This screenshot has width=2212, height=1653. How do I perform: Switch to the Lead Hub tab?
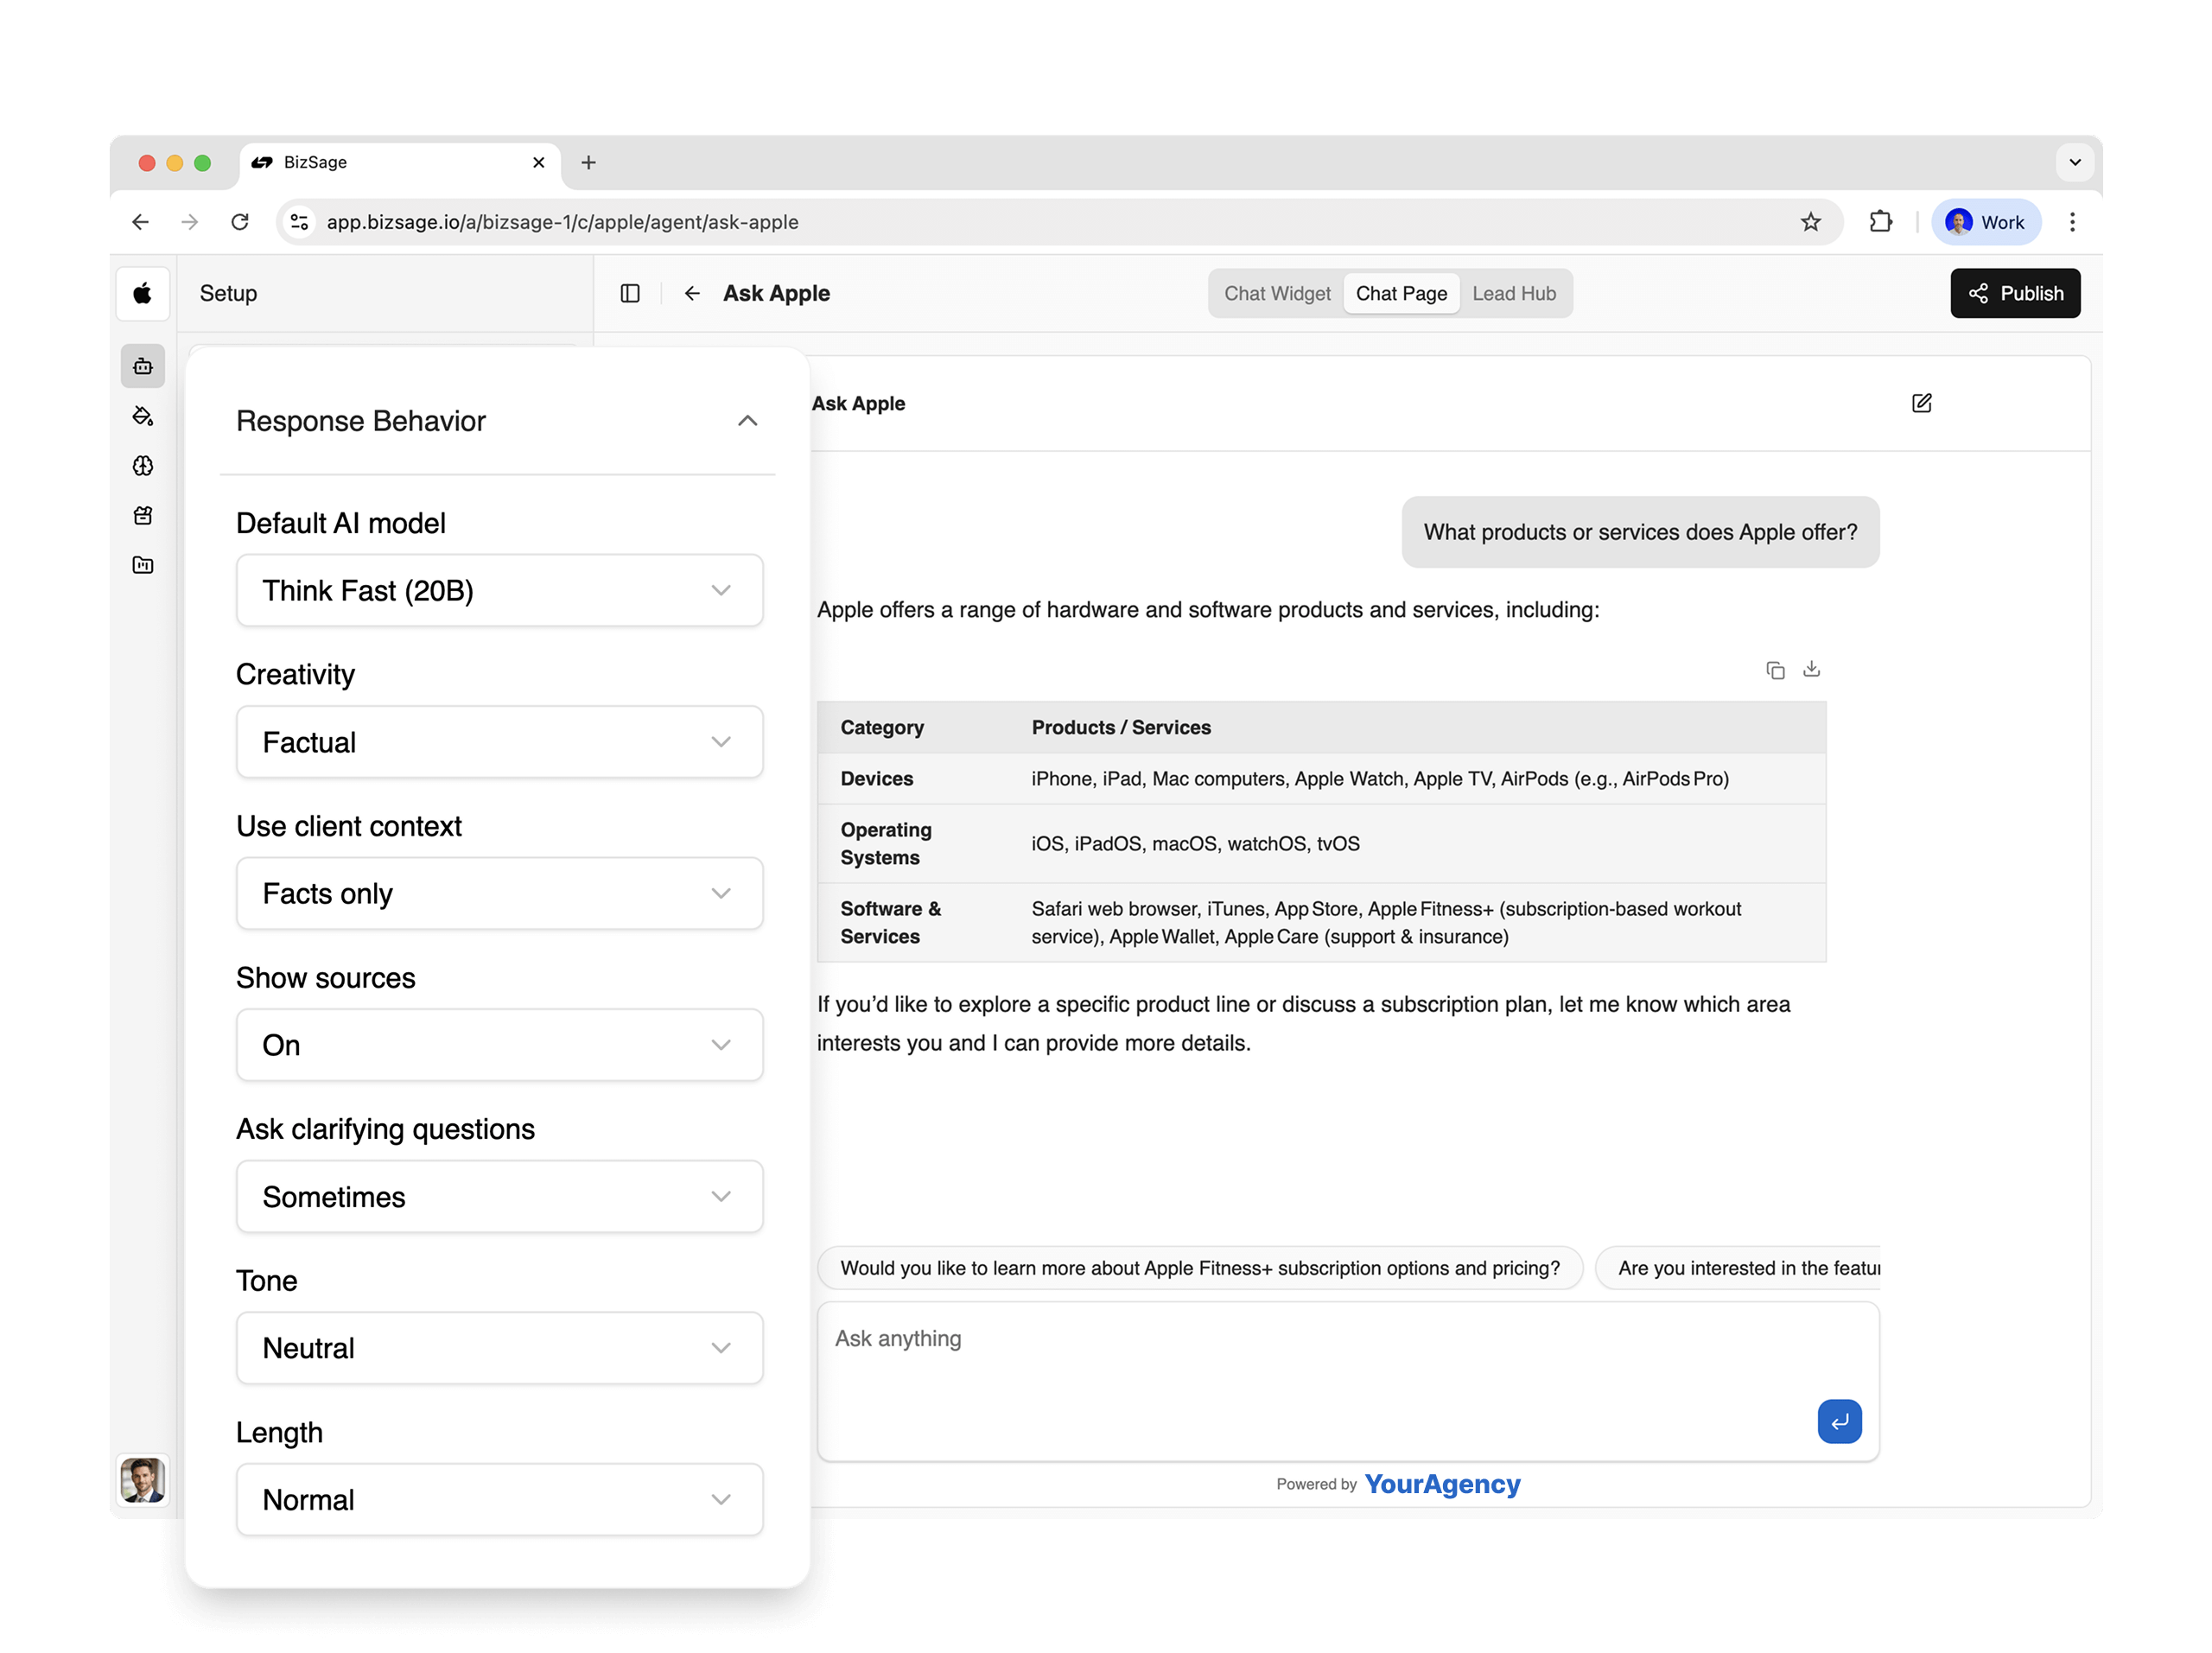(x=1515, y=293)
